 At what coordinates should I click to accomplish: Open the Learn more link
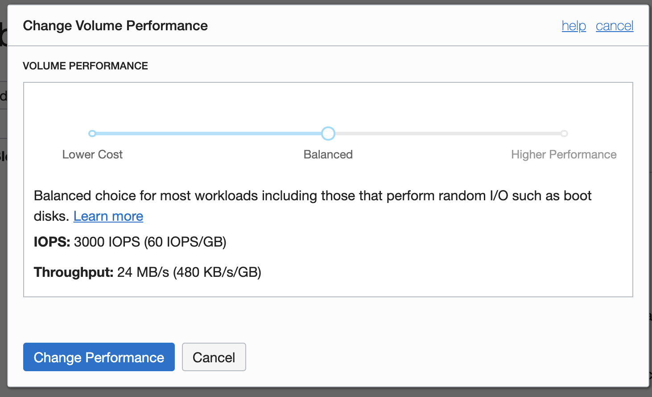point(108,216)
